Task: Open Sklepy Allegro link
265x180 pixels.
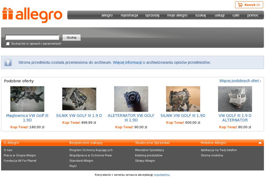Action: pos(145,161)
